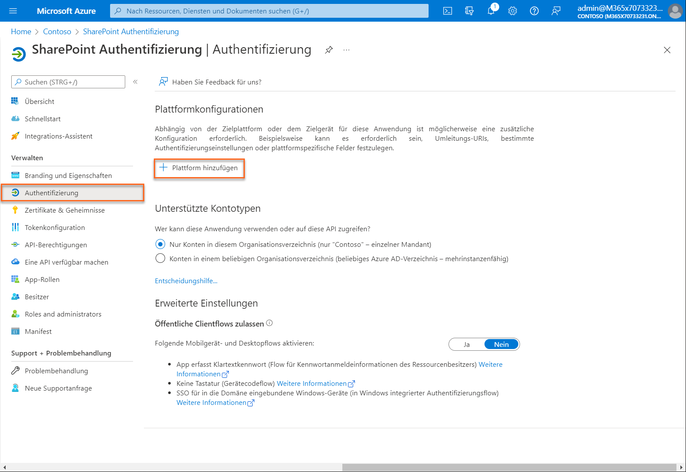This screenshot has height=472, width=686.
Task: Set public client flows toggle to Nein
Action: [x=501, y=344]
